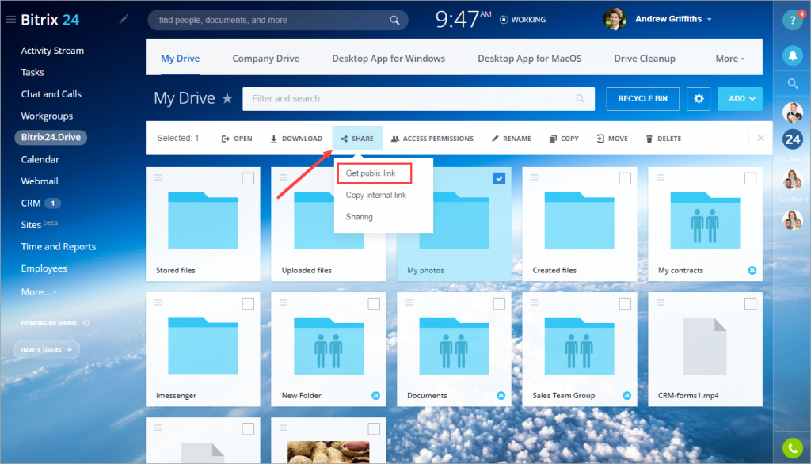Click the shared icon on Documents folder

click(x=501, y=395)
